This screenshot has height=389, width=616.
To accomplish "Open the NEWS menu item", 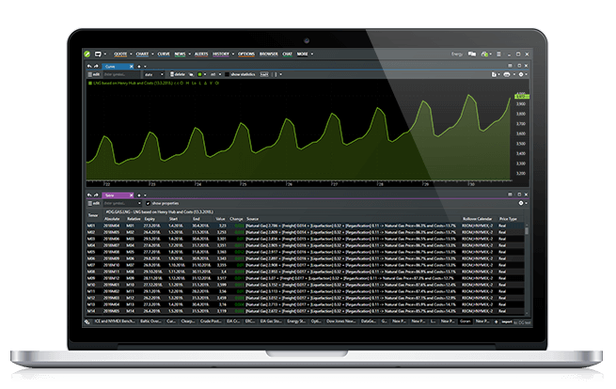I will point(180,54).
